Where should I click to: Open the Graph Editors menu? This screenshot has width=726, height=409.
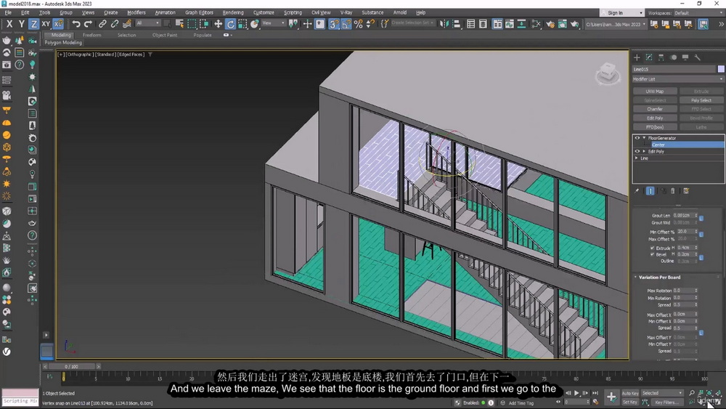199,12
